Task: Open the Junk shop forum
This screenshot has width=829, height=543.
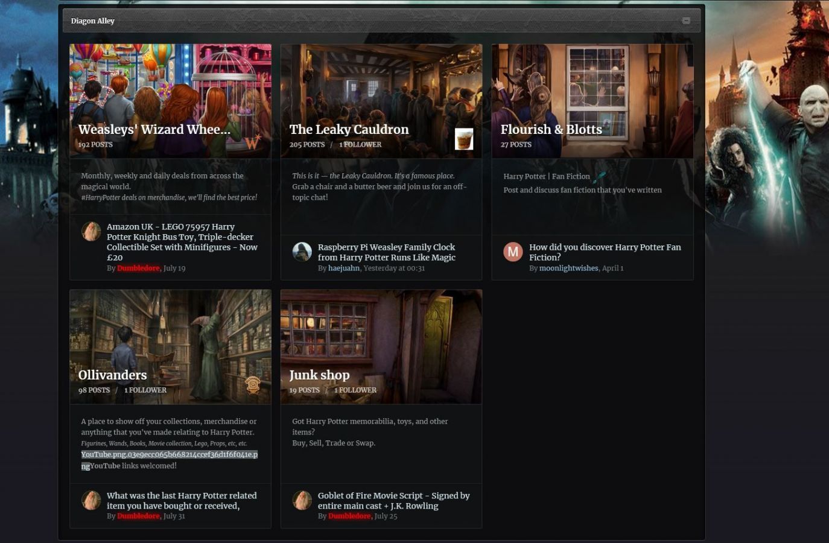Action: point(319,375)
